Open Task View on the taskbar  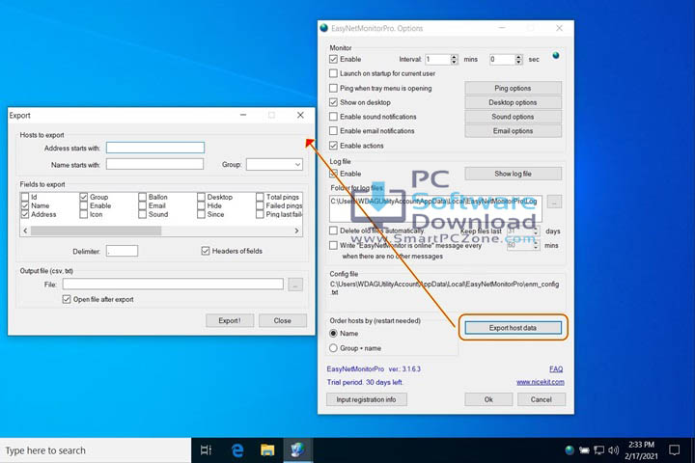[x=207, y=450]
